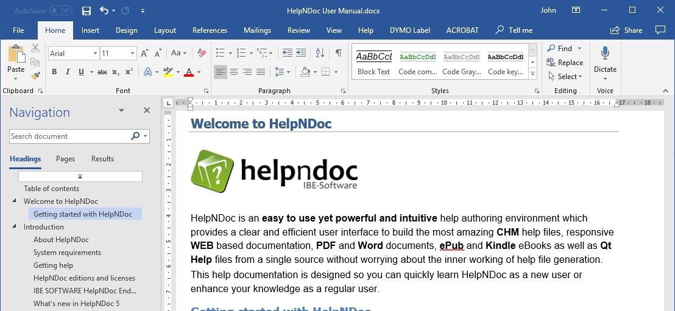The height and width of the screenshot is (311, 675).
Task: Click the Dictate microphone icon
Action: click(605, 54)
